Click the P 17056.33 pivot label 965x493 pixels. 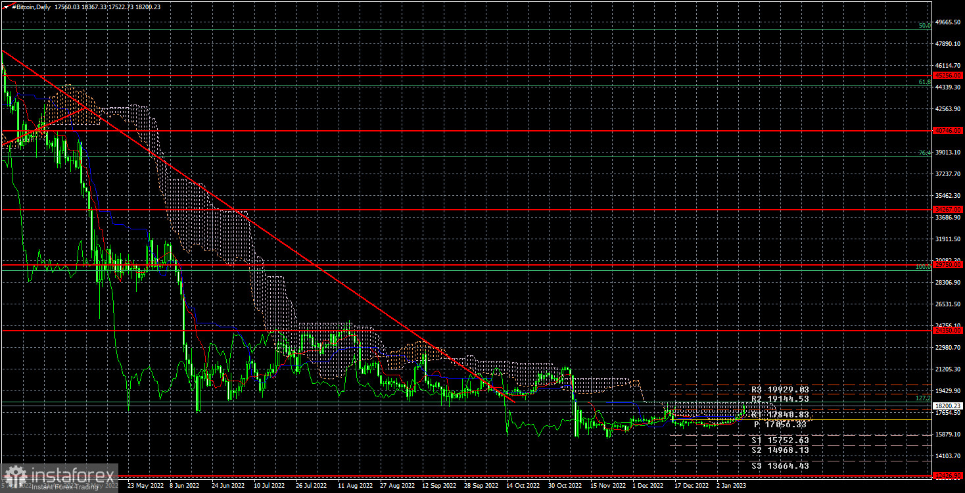[780, 425]
